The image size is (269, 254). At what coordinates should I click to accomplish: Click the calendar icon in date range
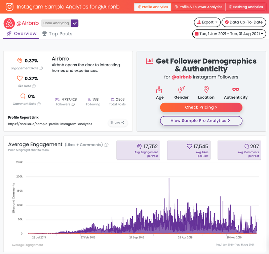[197, 34]
